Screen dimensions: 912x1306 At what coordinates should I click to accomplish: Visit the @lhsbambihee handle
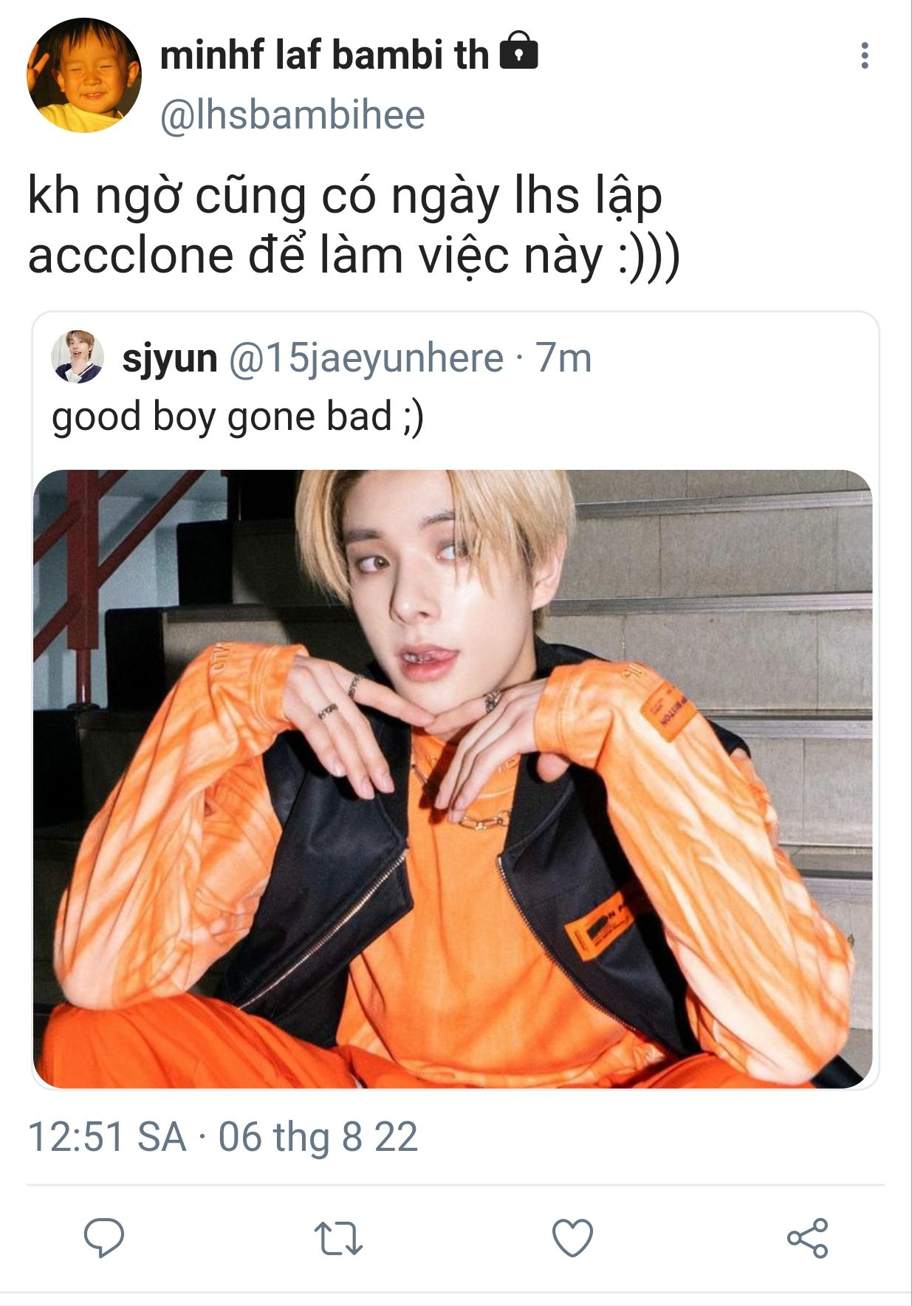(292, 115)
